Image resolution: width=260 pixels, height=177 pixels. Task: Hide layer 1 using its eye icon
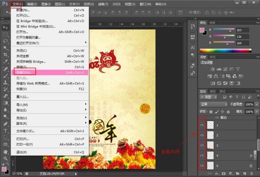pos(202,125)
